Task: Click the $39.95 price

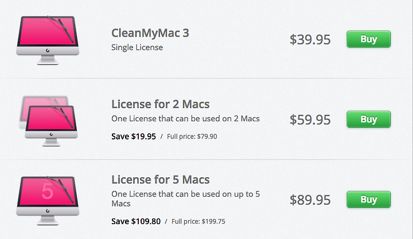Action: click(x=310, y=39)
